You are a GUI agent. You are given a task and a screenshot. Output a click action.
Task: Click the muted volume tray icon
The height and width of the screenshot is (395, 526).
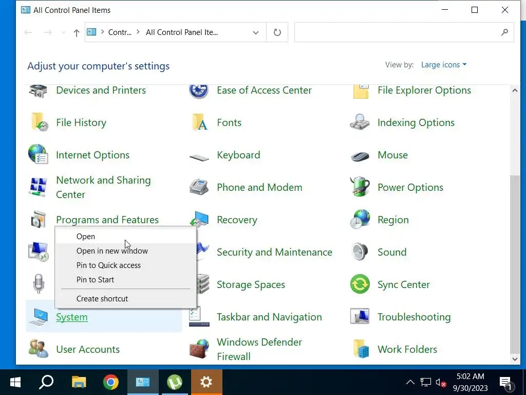click(440, 383)
